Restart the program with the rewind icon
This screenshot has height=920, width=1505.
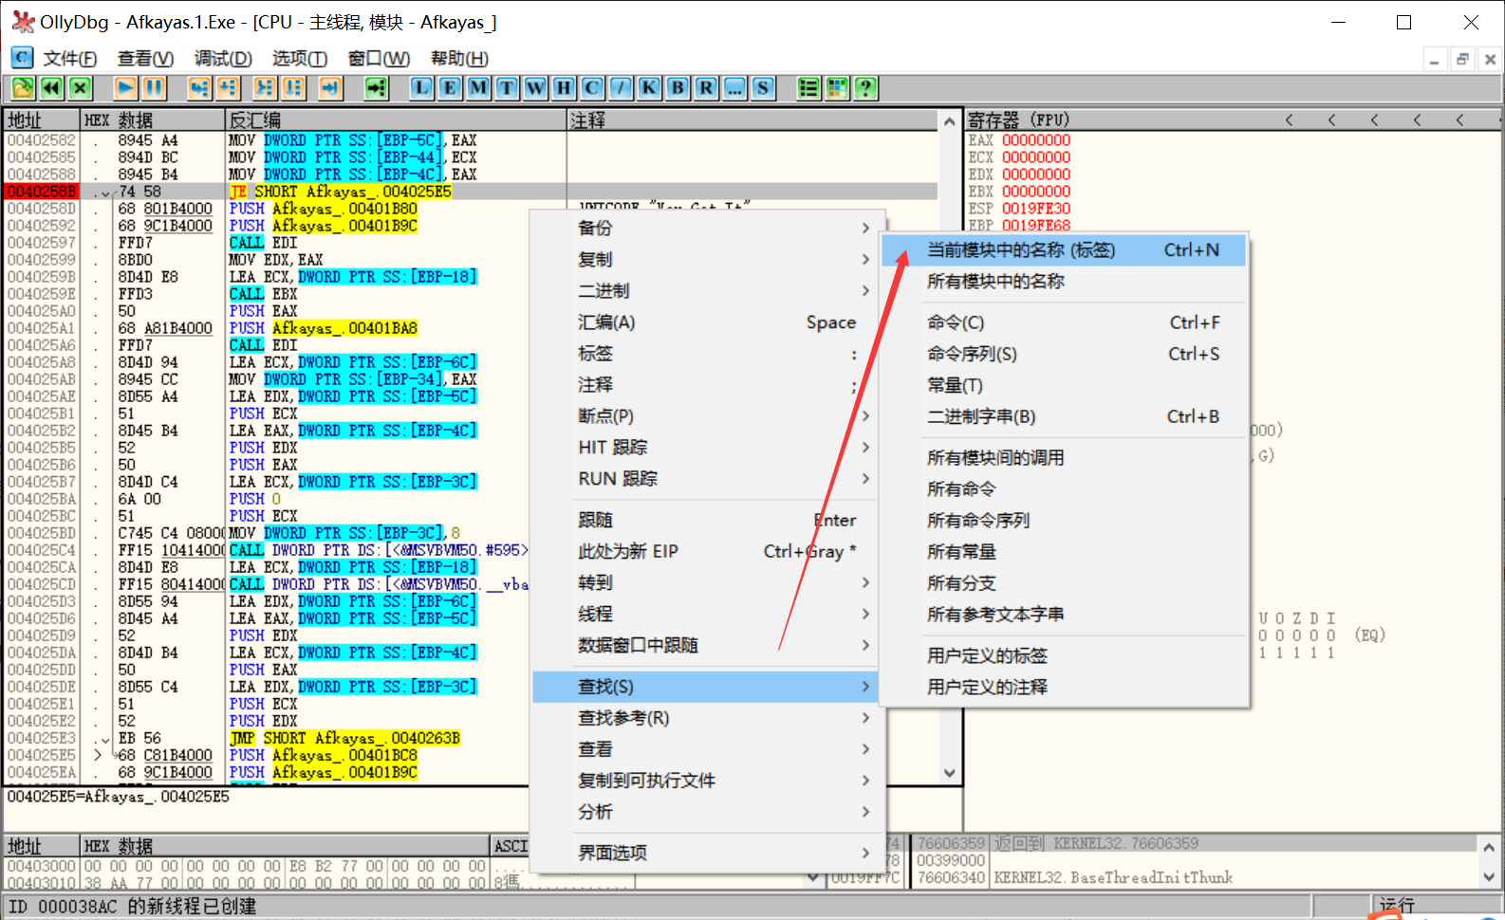pyautogui.click(x=51, y=88)
